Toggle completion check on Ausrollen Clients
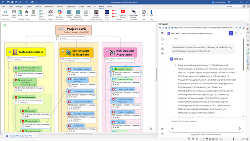The height and width of the screenshot is (141, 250). (116, 69)
